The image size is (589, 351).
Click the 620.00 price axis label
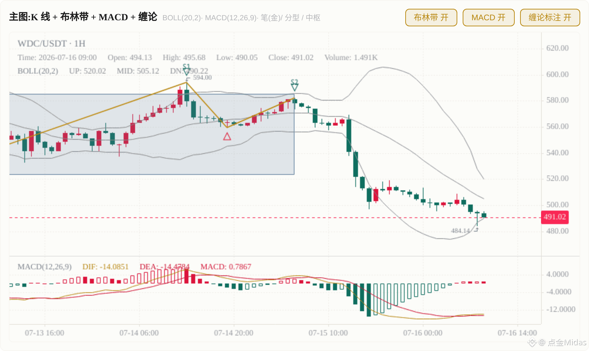pyautogui.click(x=557, y=48)
